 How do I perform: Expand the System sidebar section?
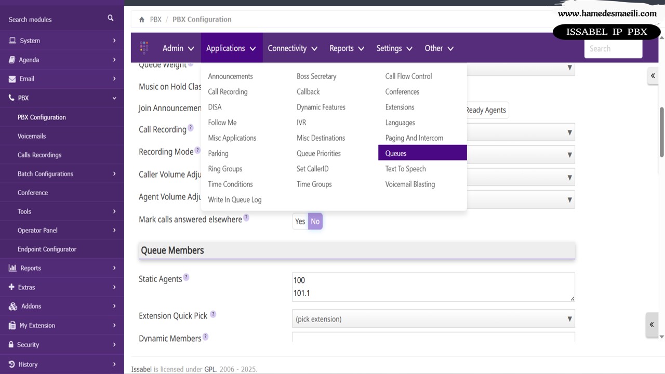(x=62, y=41)
